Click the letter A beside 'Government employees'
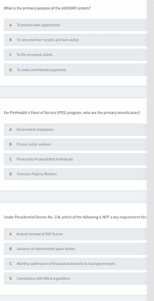The height and width of the screenshot is (301, 154). tap(11, 129)
